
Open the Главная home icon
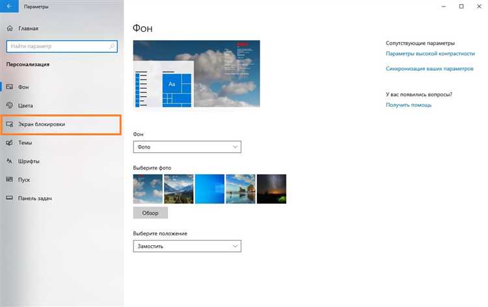[x=10, y=29]
